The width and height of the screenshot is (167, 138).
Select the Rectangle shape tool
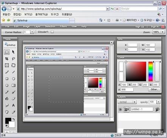pyautogui.click(x=7, y=79)
